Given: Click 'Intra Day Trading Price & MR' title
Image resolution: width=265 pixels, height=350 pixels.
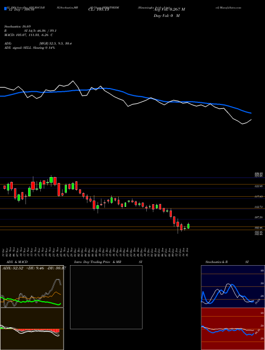Looking at the screenshot, I should click(98, 262).
